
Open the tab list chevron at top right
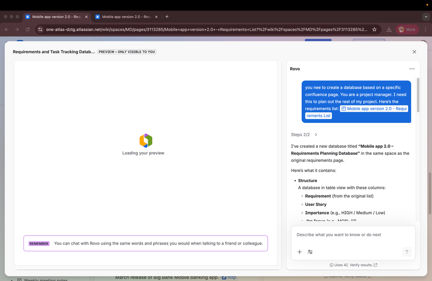pyautogui.click(x=426, y=16)
